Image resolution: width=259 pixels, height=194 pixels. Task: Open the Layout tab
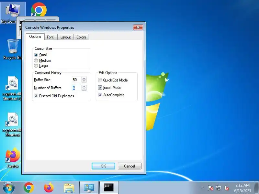[x=66, y=37]
